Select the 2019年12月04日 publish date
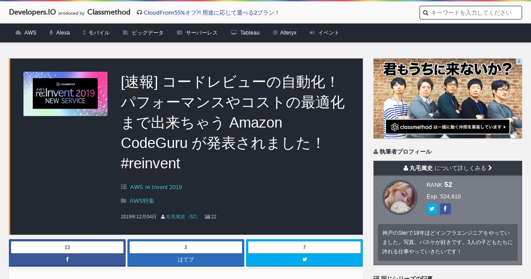Screen dimensions: 531x279 (x=139, y=217)
